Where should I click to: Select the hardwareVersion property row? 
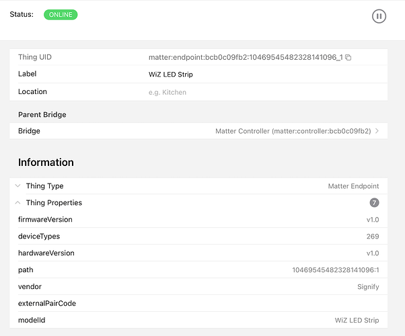(x=198, y=253)
